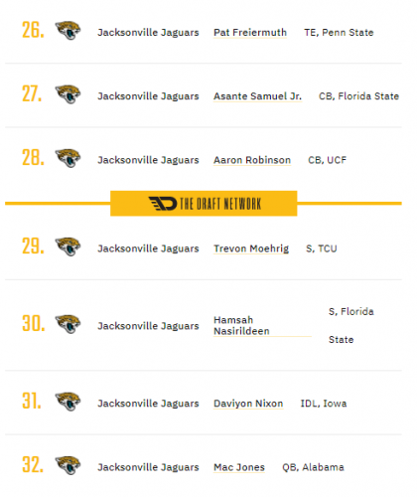Click Jacksonville Jaguars team name at pick 29
Image resolution: width=417 pixels, height=497 pixels.
click(x=148, y=248)
